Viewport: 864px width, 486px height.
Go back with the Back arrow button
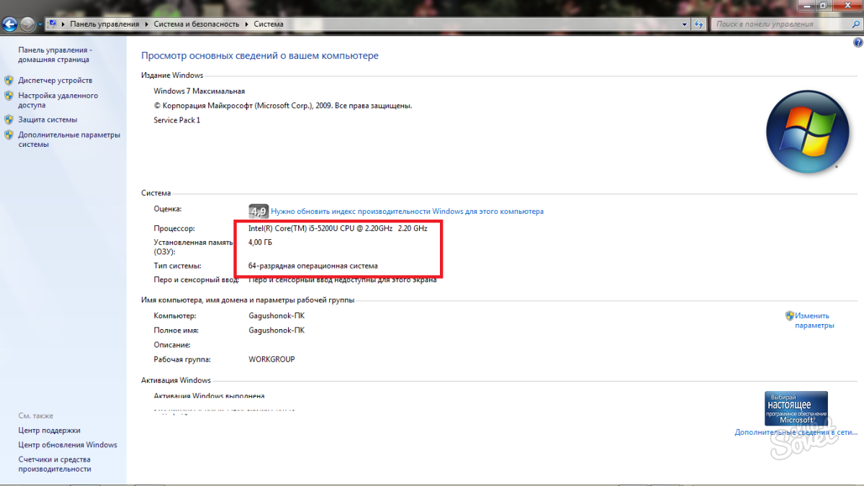click(x=10, y=24)
